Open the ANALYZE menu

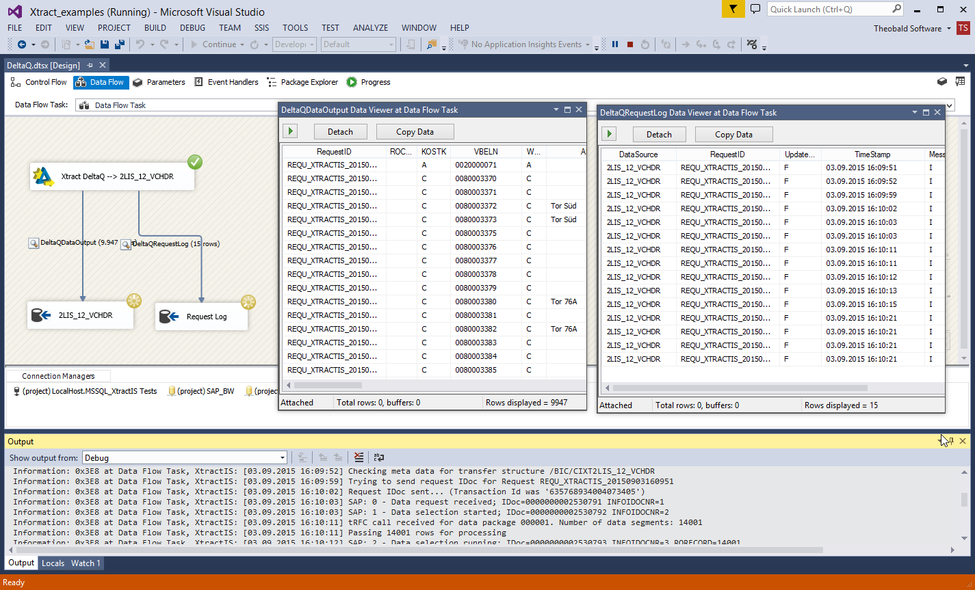click(370, 28)
